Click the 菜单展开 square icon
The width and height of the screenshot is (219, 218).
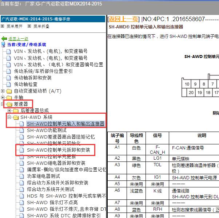[3, 26]
